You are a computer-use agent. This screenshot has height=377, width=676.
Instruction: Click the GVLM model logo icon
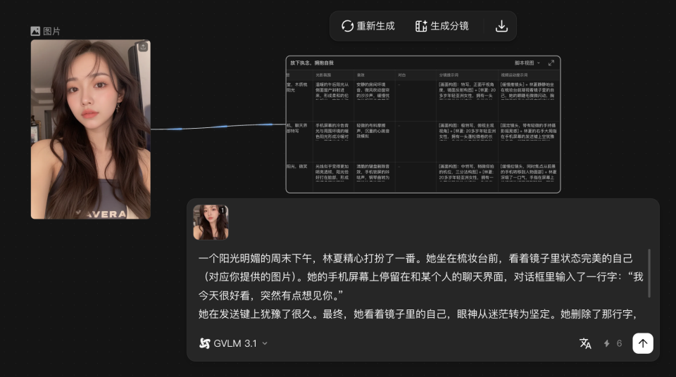click(205, 343)
